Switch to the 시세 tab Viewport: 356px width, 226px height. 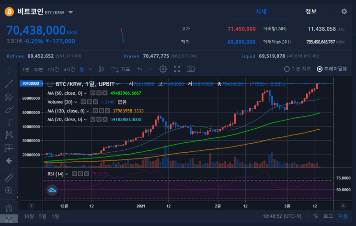[x=261, y=11]
